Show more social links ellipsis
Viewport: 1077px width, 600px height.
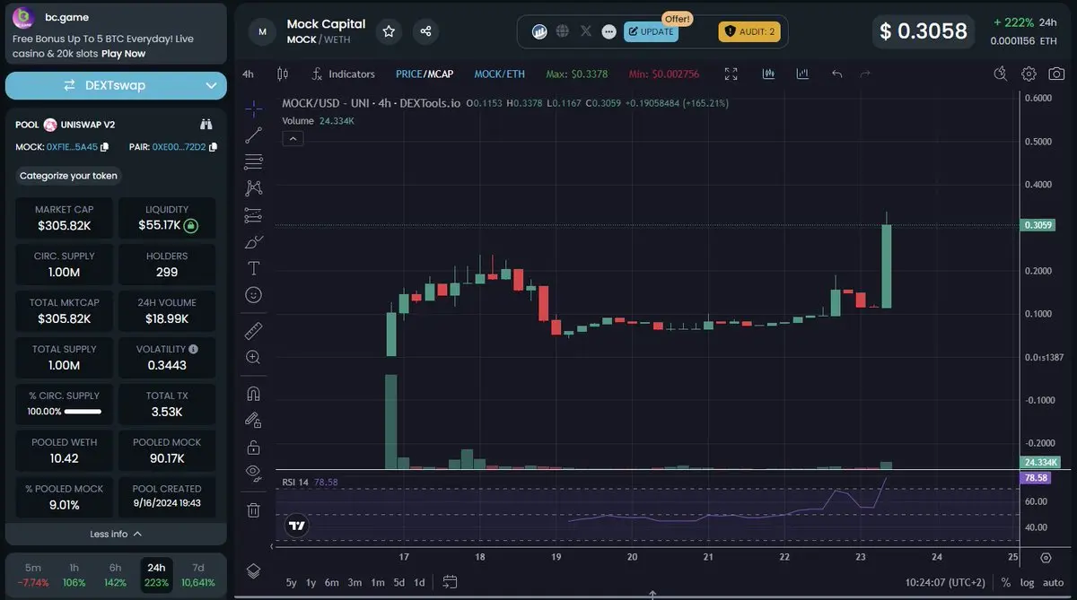coord(609,31)
